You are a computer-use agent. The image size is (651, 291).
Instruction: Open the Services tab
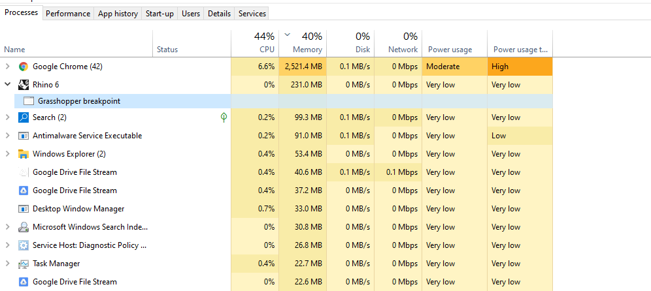[x=252, y=14]
